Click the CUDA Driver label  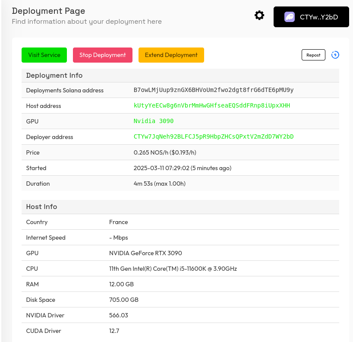pos(44,331)
